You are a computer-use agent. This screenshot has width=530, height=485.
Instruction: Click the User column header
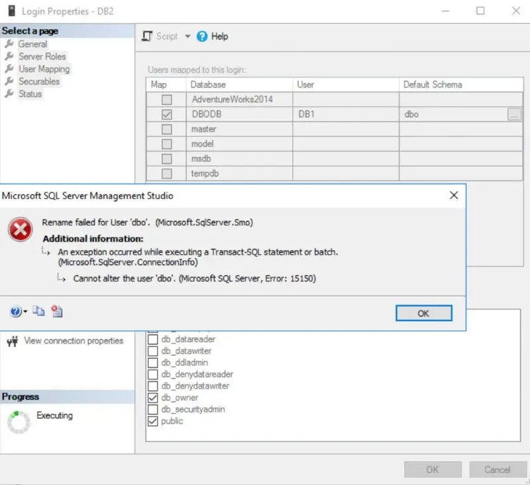(x=346, y=85)
